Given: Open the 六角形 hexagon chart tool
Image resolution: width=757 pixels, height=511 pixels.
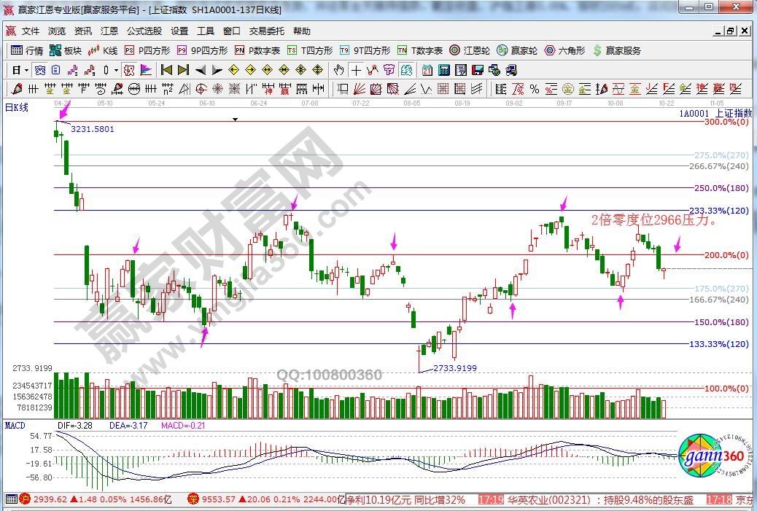Looking at the screenshot, I should point(565,50).
